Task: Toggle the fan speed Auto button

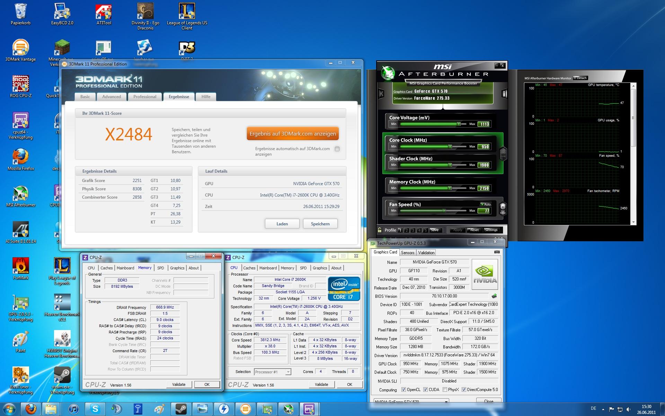Action: tap(486, 204)
